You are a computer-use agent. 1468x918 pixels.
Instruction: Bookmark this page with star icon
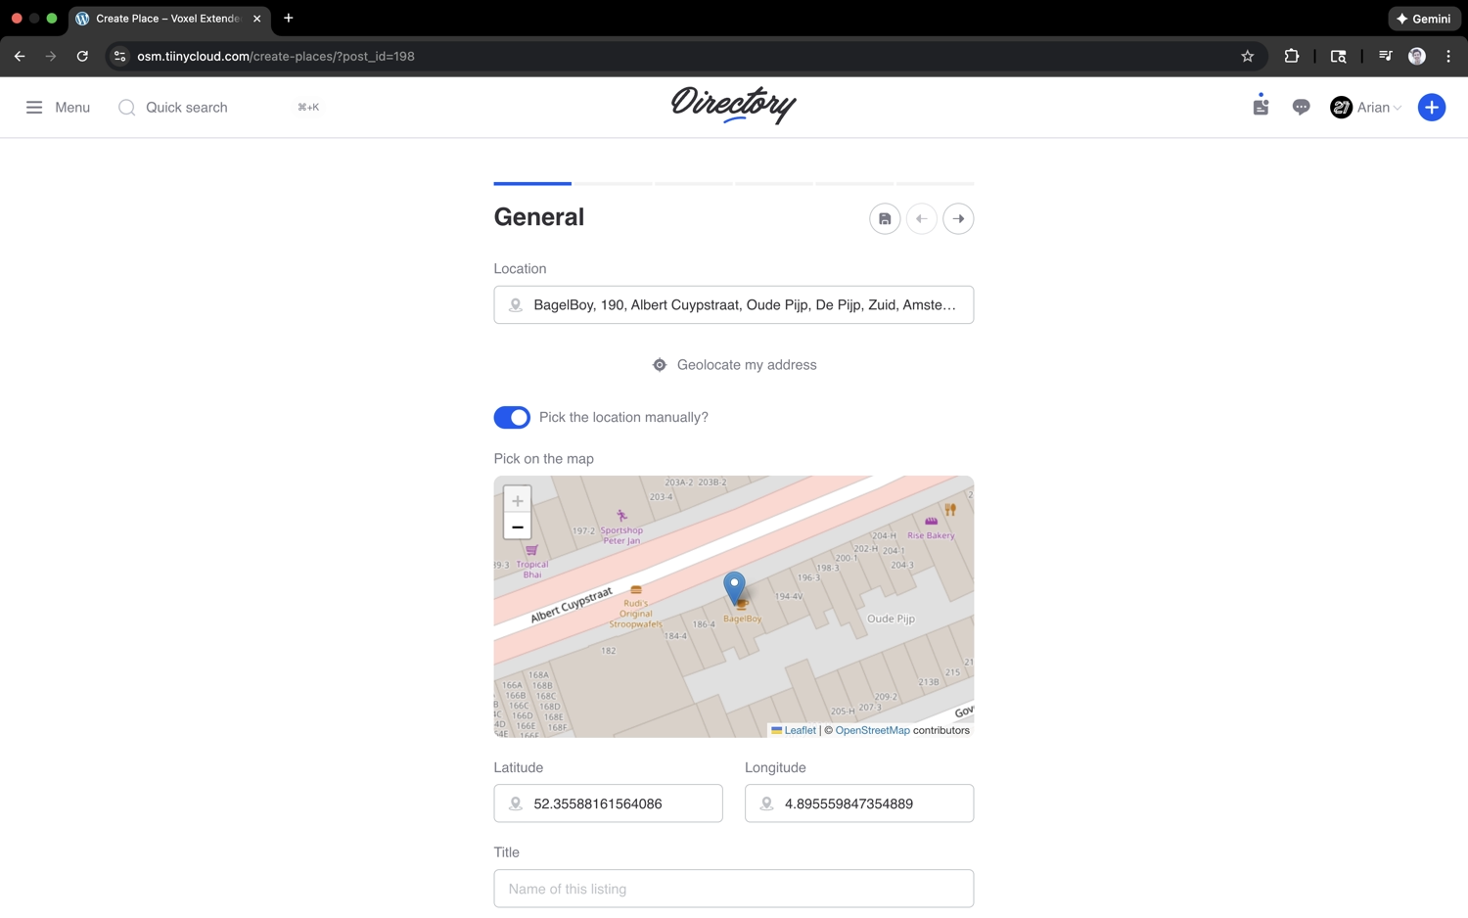[x=1247, y=57]
